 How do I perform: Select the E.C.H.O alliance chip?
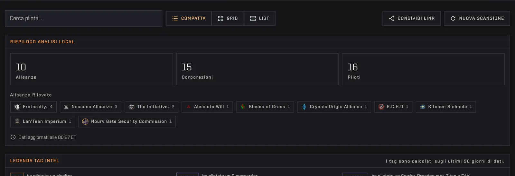(393, 107)
